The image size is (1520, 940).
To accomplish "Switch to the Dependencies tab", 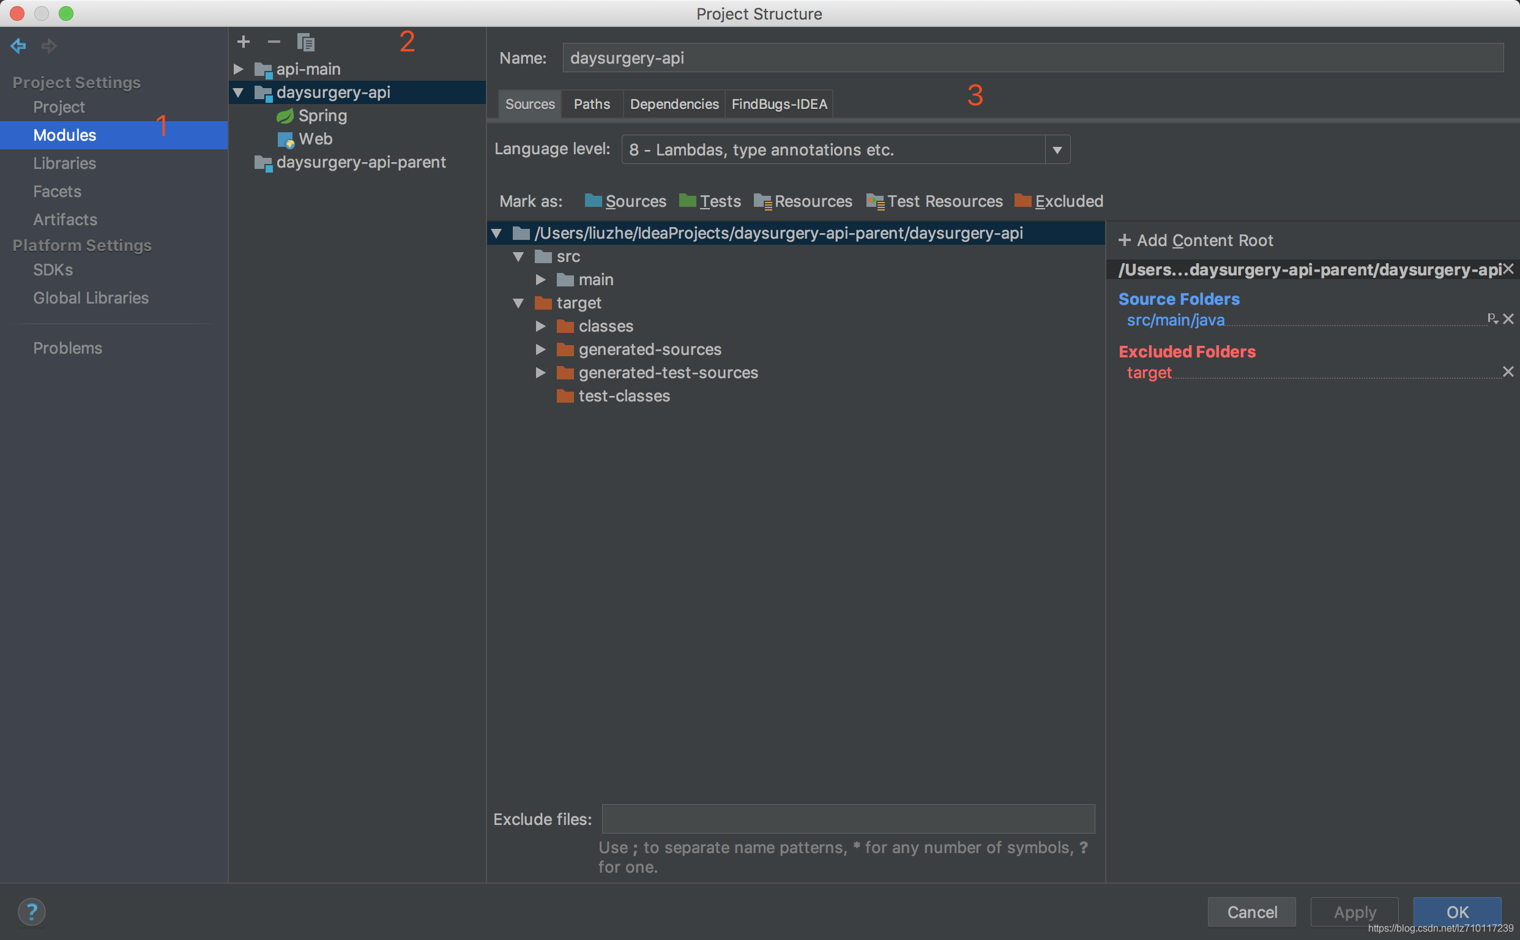I will click(x=674, y=104).
